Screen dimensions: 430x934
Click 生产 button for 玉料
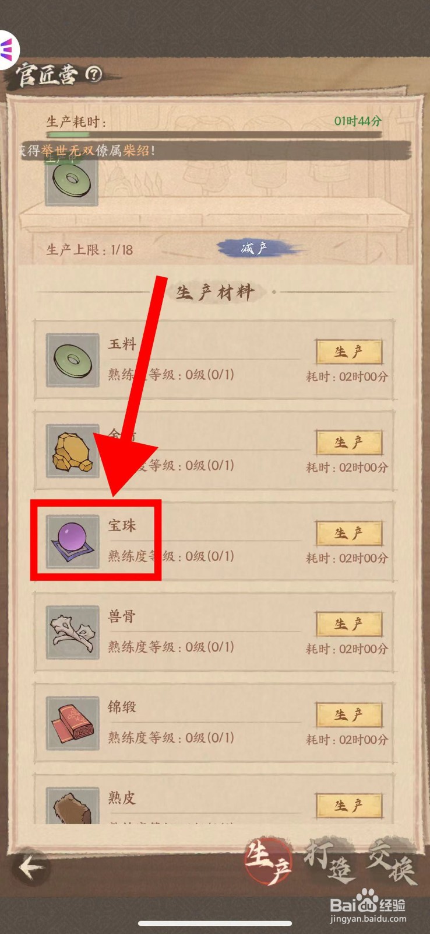tap(349, 352)
